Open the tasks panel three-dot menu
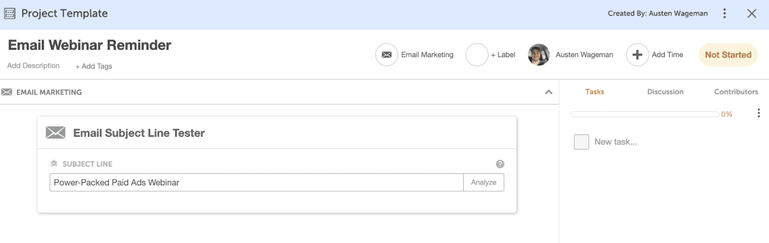This screenshot has width=769, height=243. [758, 113]
